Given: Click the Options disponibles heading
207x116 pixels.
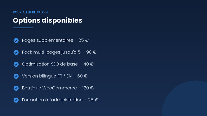Looking at the screenshot, I should 47,21.
